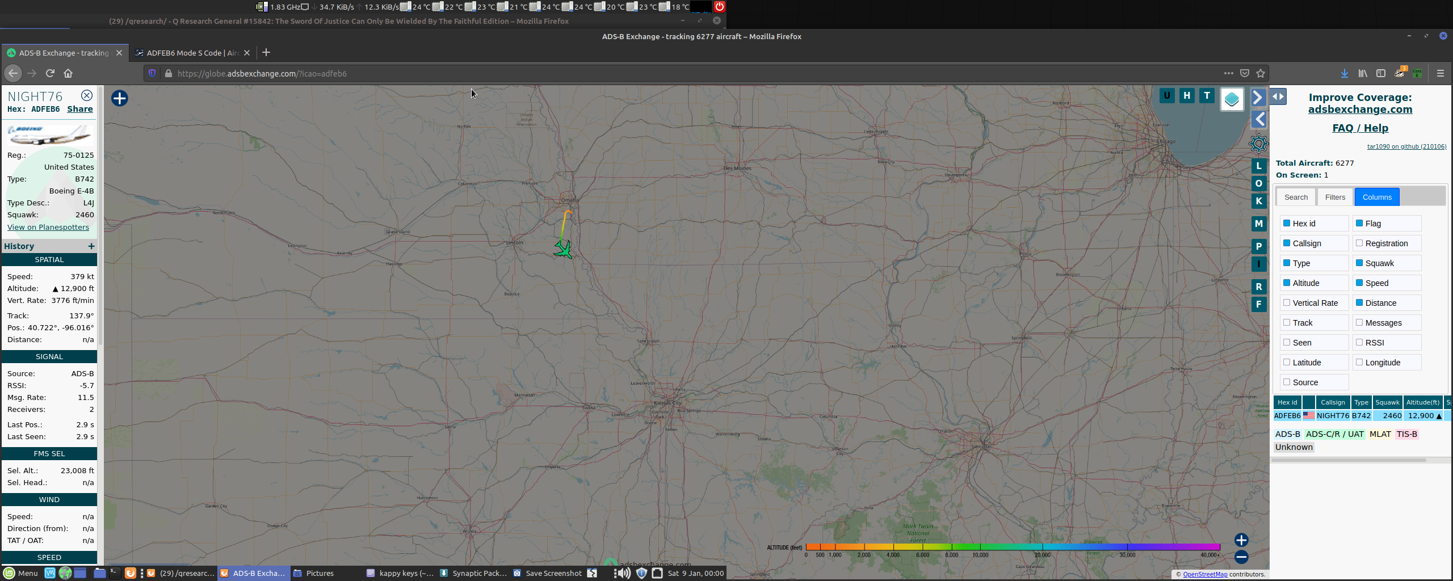Viewport: 1453px width, 581px height.
Task: Select the ADFEB6 NIGHT76 table row
Action: 1362,415
